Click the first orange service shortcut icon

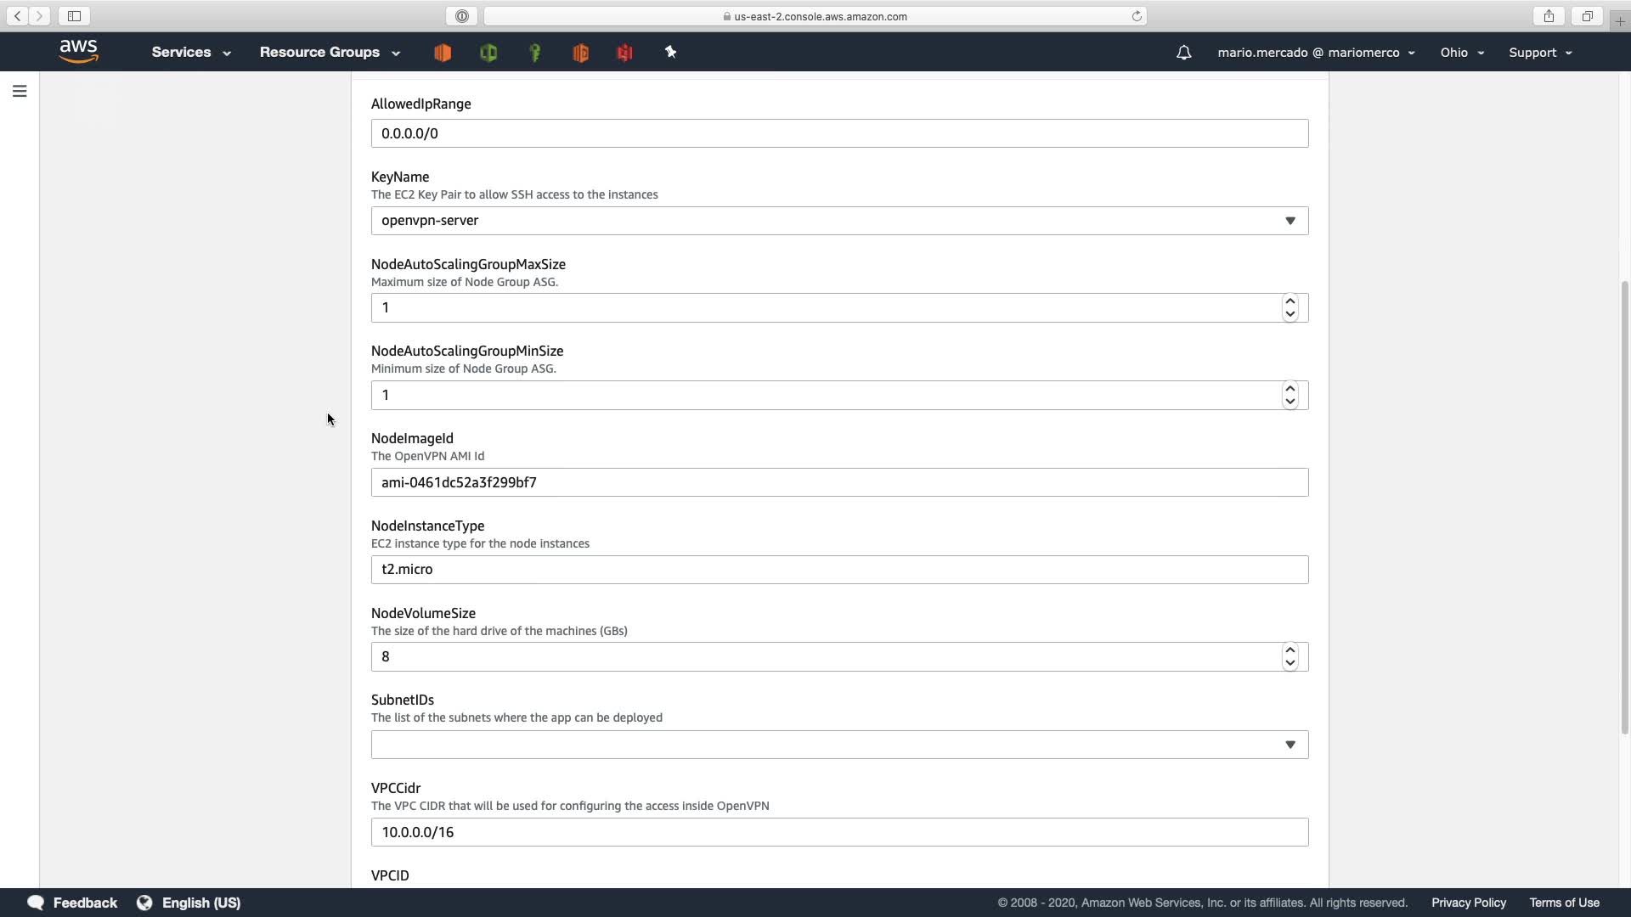click(x=443, y=53)
